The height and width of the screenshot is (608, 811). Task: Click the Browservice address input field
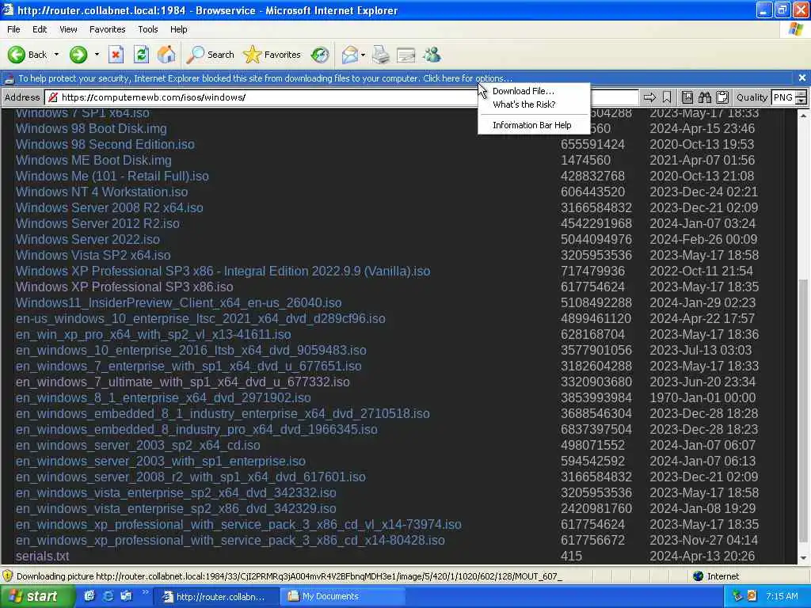341,97
